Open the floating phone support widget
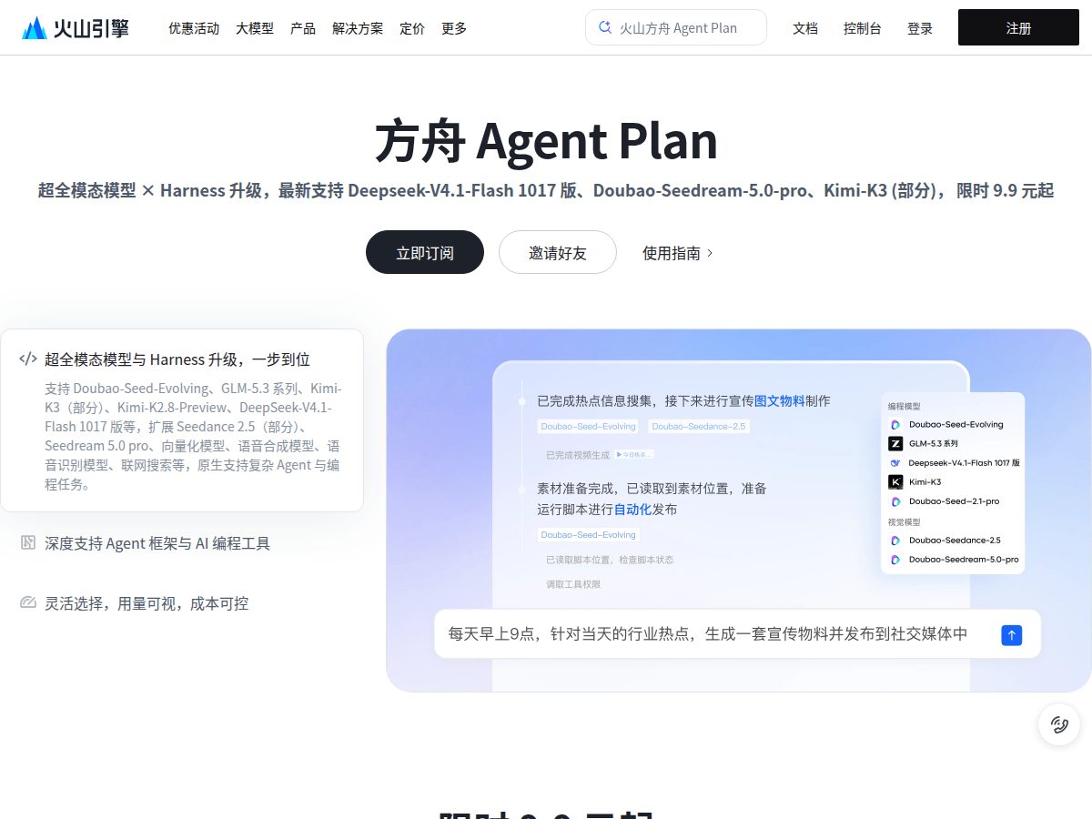The height and width of the screenshot is (819, 1092). (x=1059, y=725)
